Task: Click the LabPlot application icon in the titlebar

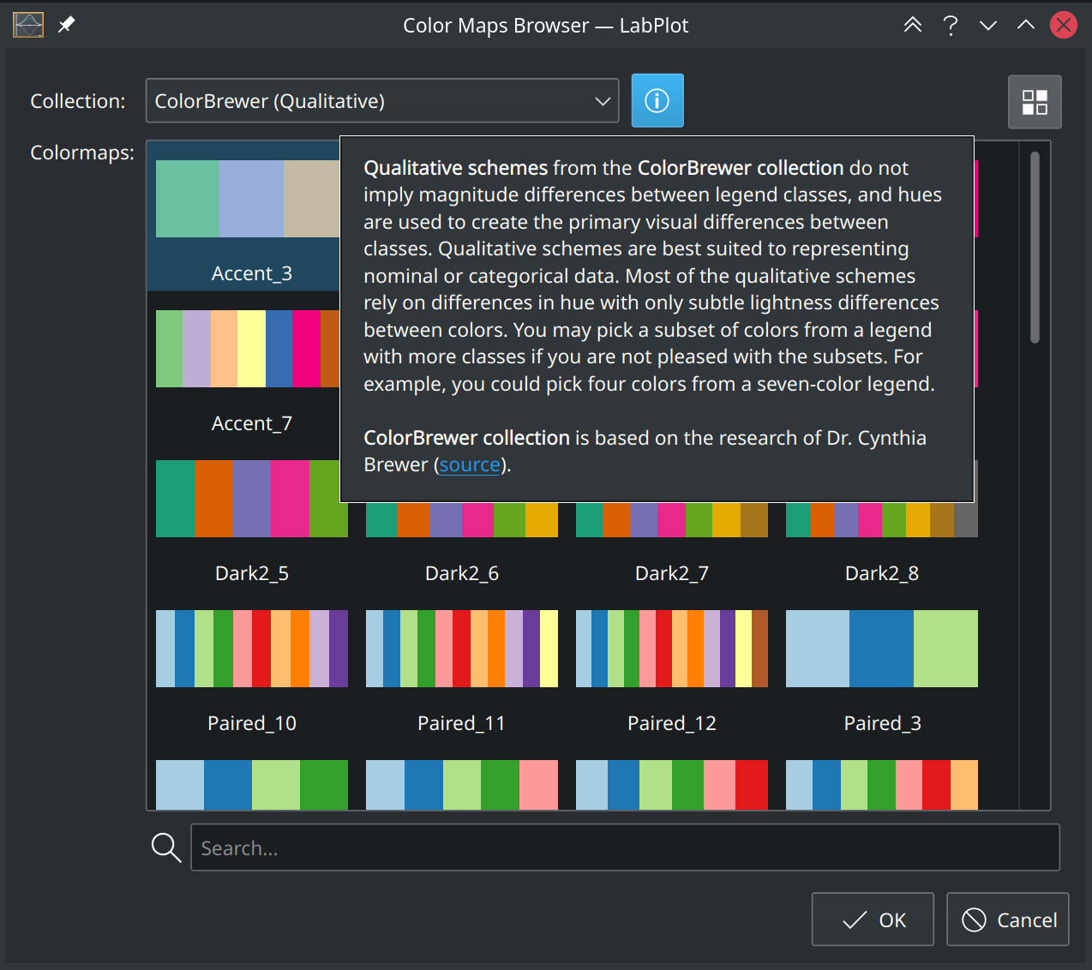Action: (x=27, y=24)
